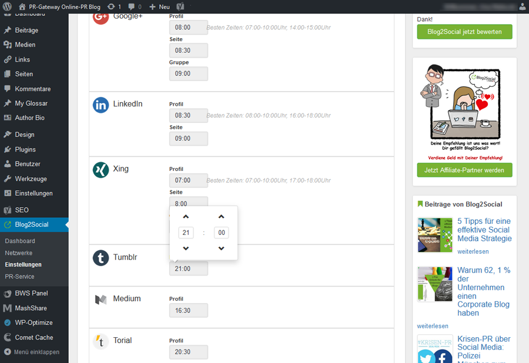
Task: Click the Tumblr network icon
Action: click(101, 258)
